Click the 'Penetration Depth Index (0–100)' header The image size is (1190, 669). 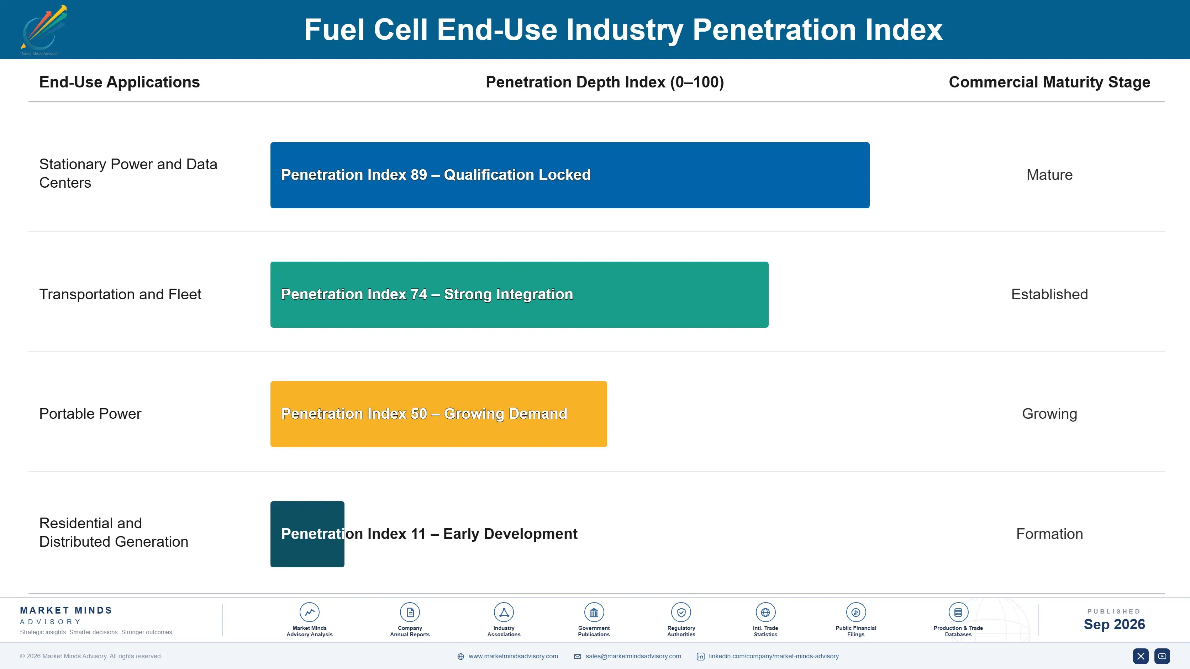click(605, 82)
